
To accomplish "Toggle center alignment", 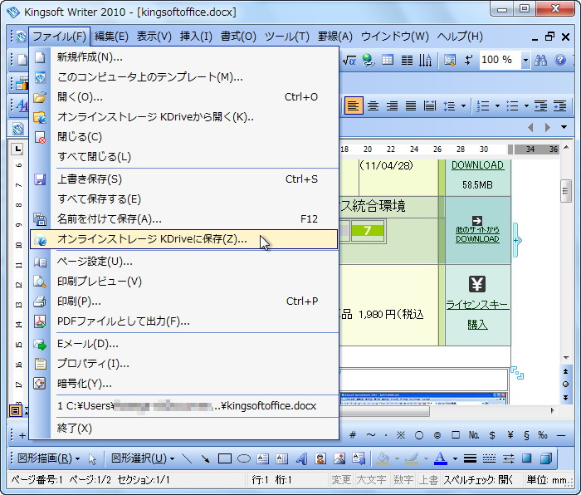I will click(x=373, y=106).
